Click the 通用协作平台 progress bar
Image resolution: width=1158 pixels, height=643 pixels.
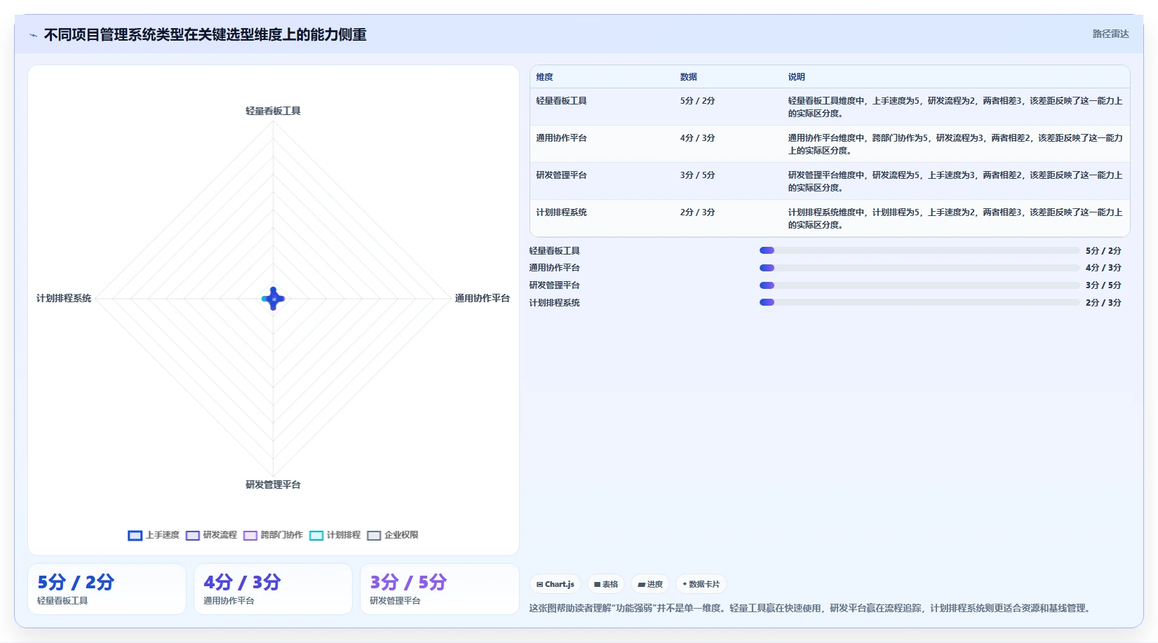click(x=920, y=268)
